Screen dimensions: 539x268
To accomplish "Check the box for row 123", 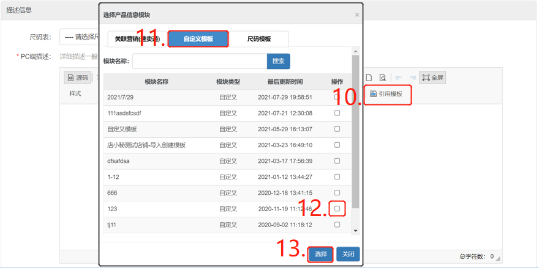I will (x=337, y=208).
